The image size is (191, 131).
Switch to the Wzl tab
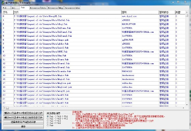coord(15,8)
